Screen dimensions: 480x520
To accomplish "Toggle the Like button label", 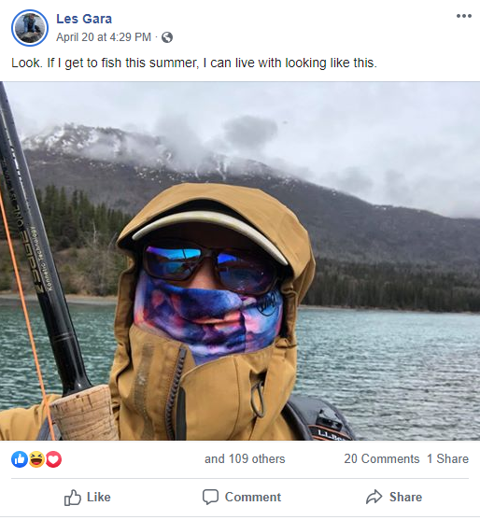I will tap(98, 497).
